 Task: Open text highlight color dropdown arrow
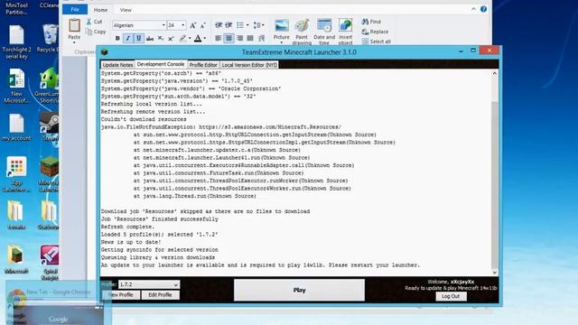pyautogui.click(x=190, y=38)
